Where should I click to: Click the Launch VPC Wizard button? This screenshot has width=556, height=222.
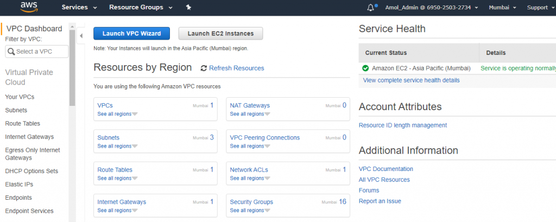click(131, 34)
